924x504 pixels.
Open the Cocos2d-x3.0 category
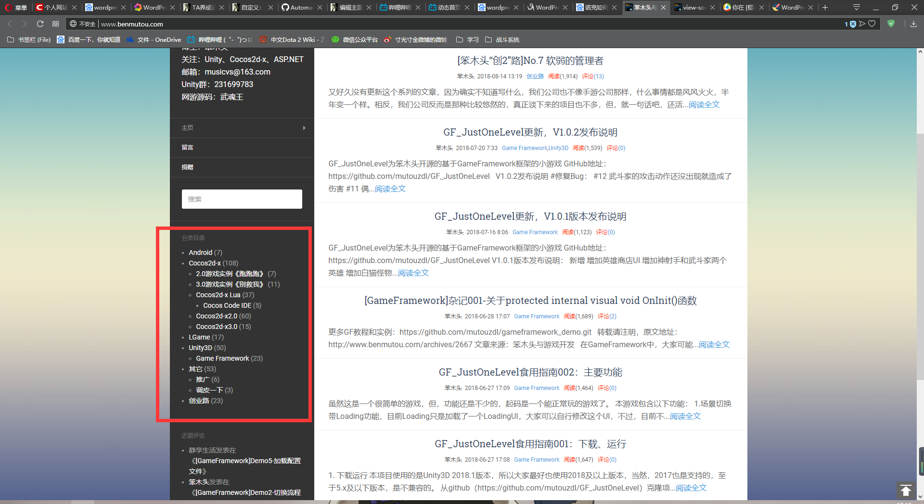pos(217,327)
